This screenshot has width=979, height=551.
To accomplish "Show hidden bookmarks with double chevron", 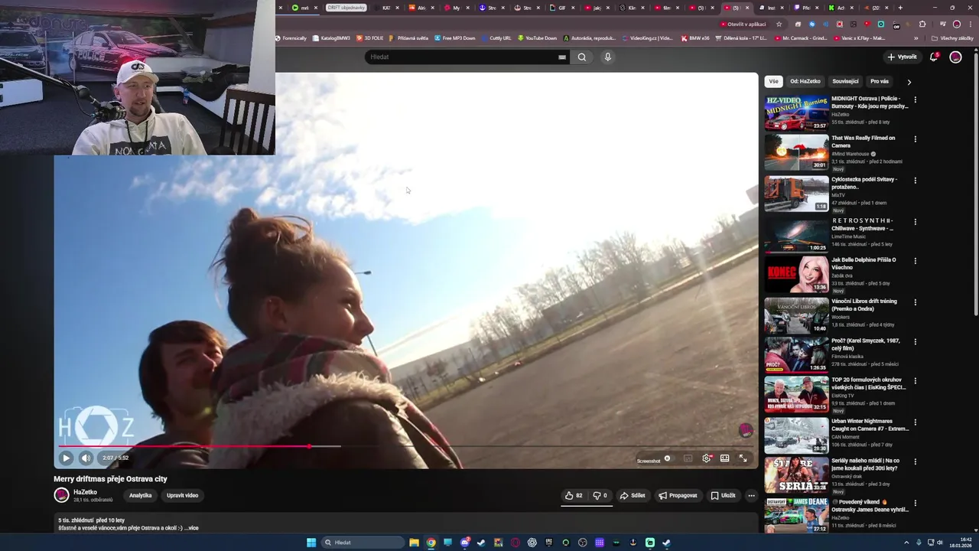I will click(x=916, y=38).
